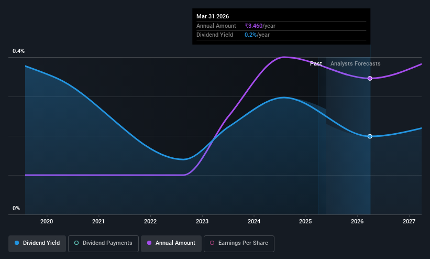Enable the Earnings Per Share series
The image size is (430, 259).
point(239,243)
